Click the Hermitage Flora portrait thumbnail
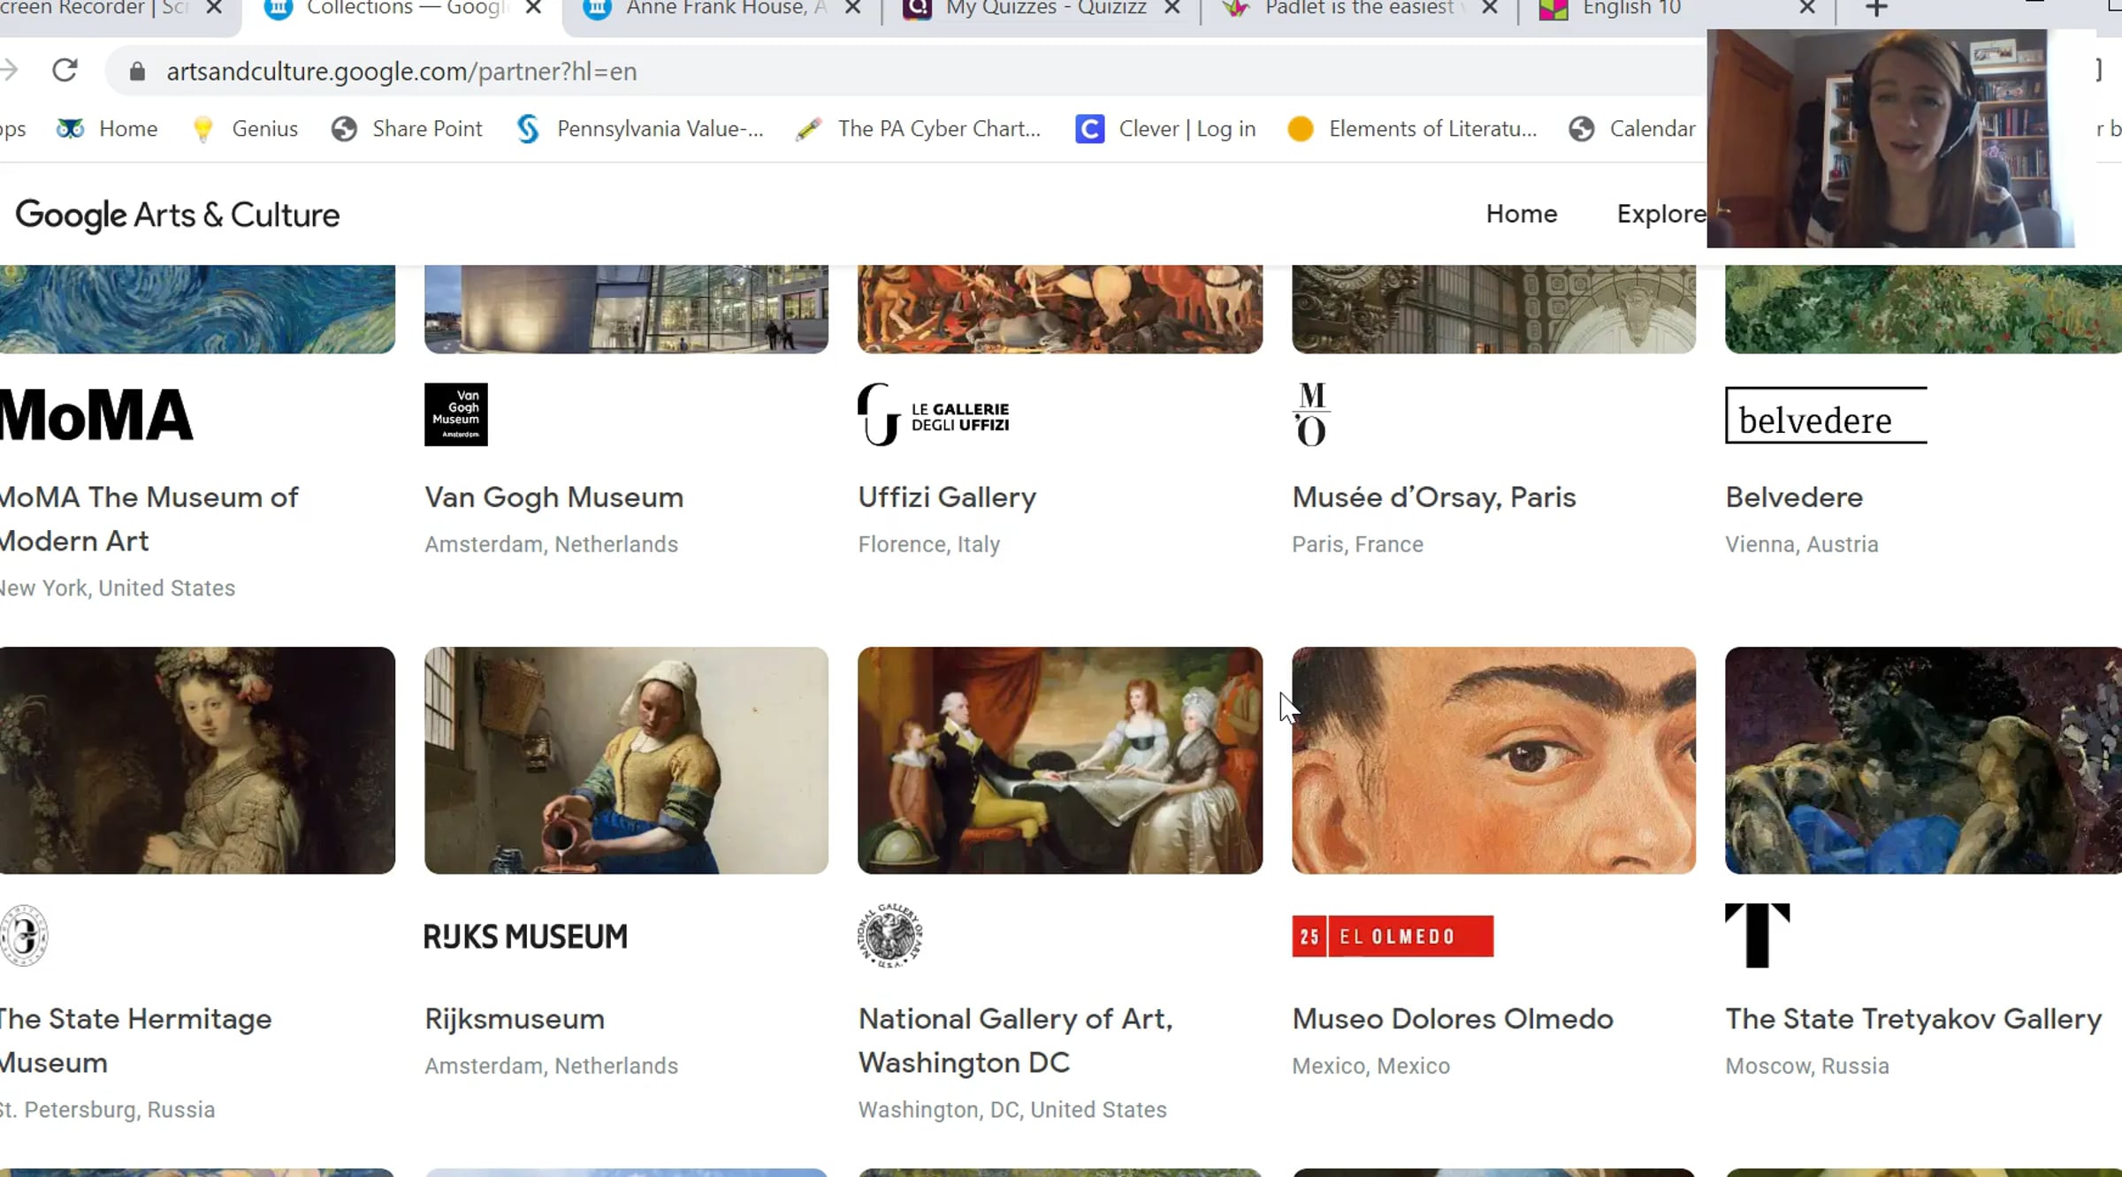 (197, 760)
